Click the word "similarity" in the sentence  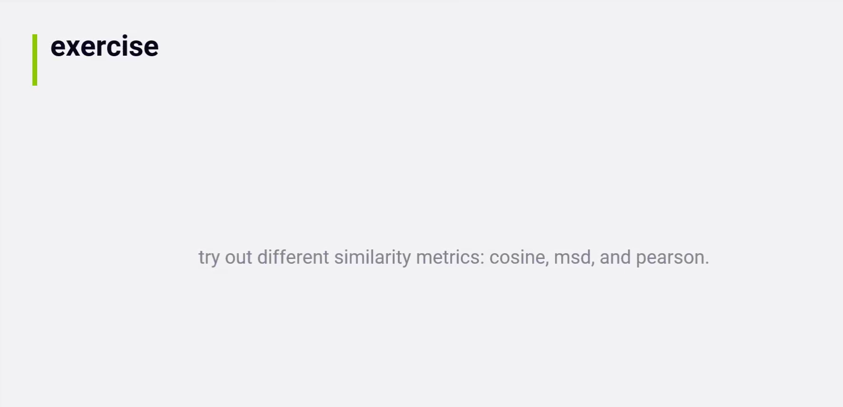[x=372, y=258]
